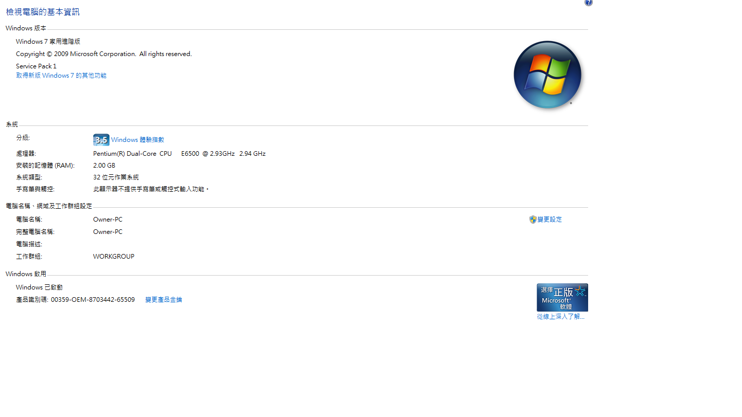Click the 工作群組: label
The image size is (742, 417).
click(29, 257)
